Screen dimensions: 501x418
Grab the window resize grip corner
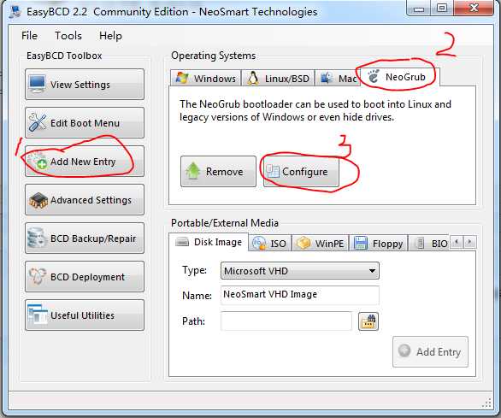point(487,403)
